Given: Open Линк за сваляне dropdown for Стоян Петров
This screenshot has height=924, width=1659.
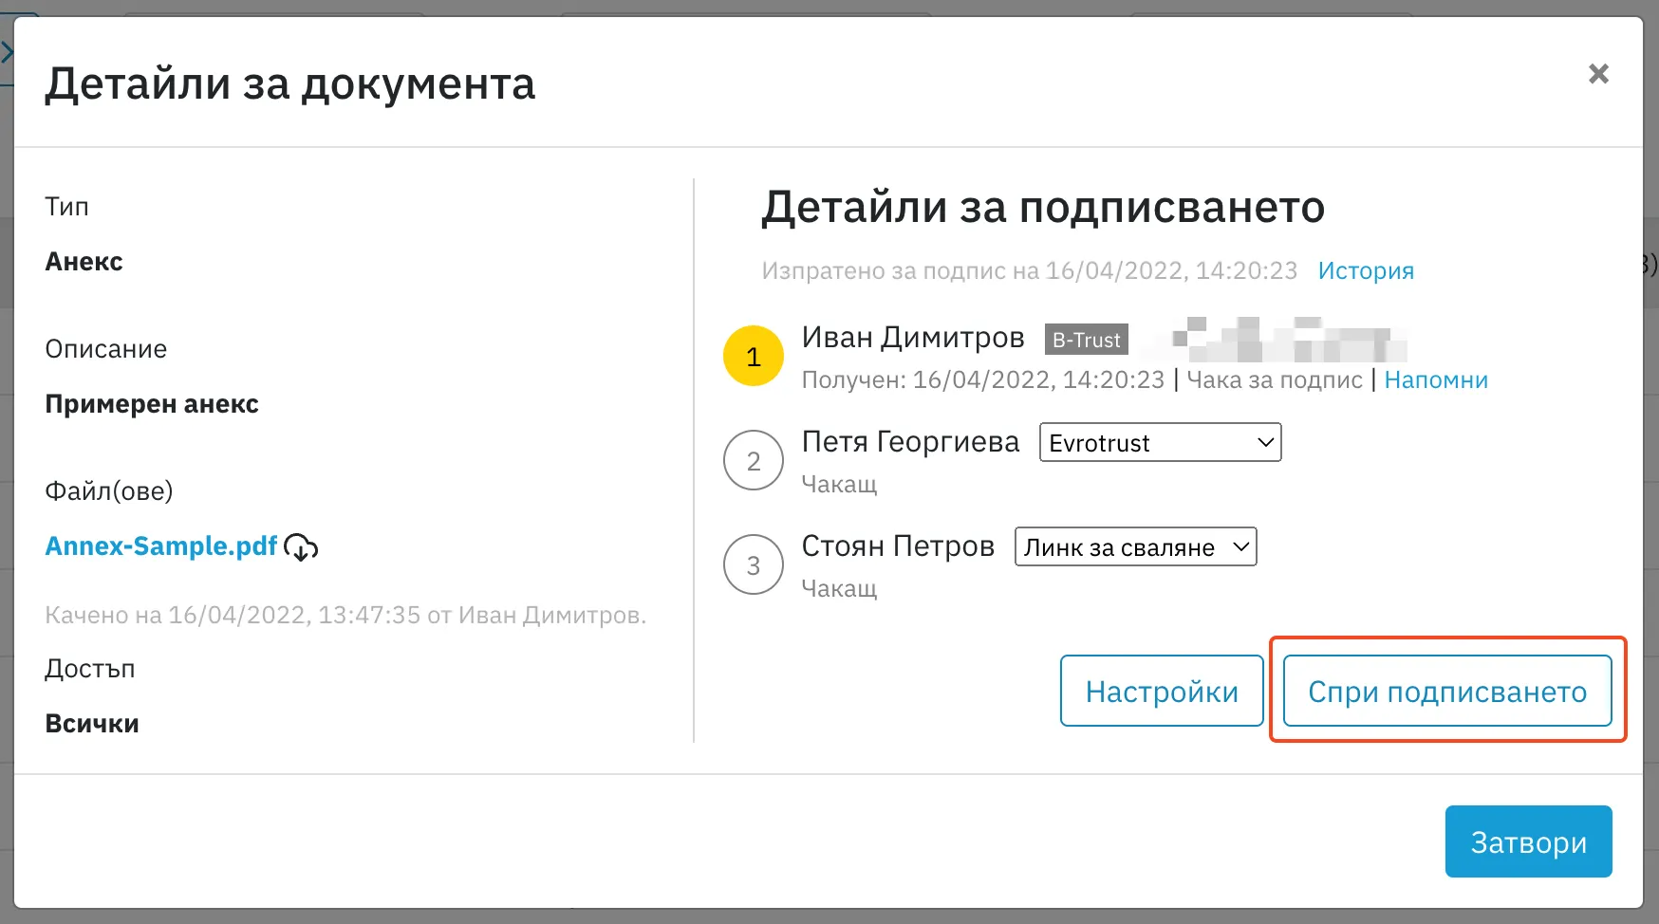Looking at the screenshot, I should [x=1136, y=547].
